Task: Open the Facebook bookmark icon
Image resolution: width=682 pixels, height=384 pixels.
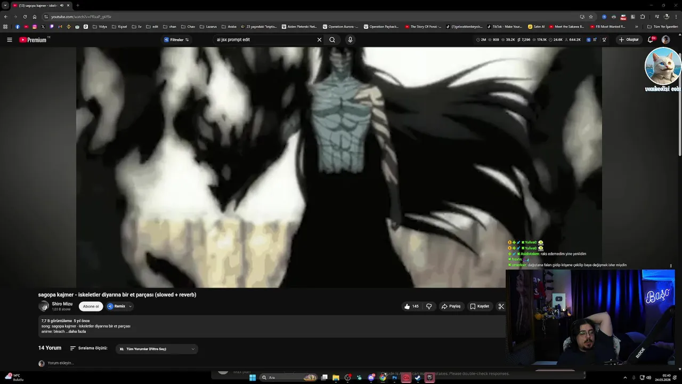Action: 18,27
